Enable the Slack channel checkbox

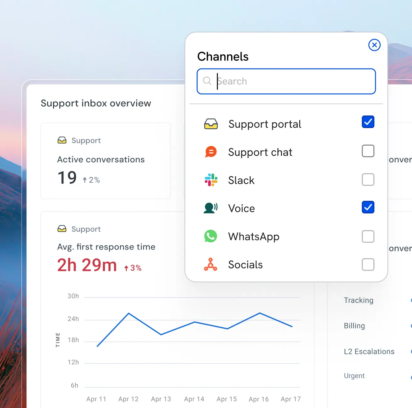(x=368, y=180)
